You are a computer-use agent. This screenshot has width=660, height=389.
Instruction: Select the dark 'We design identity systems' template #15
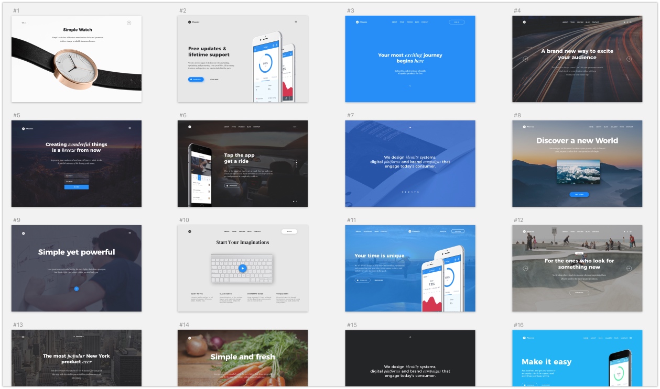[410, 358]
